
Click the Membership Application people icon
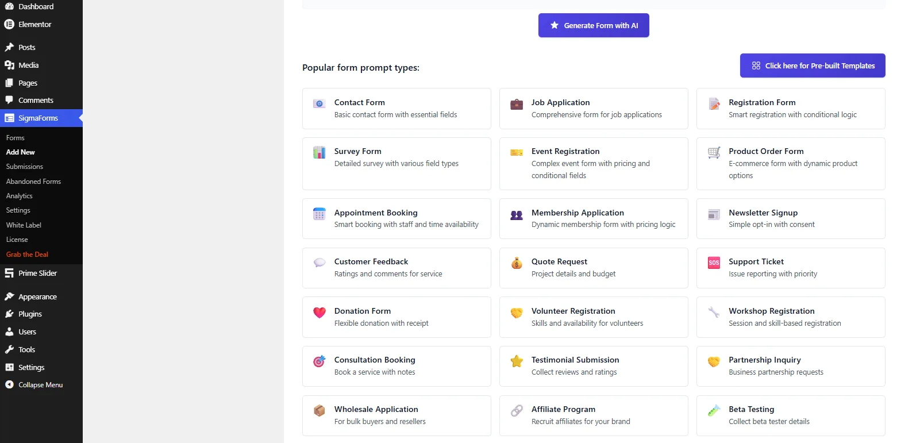[517, 215]
